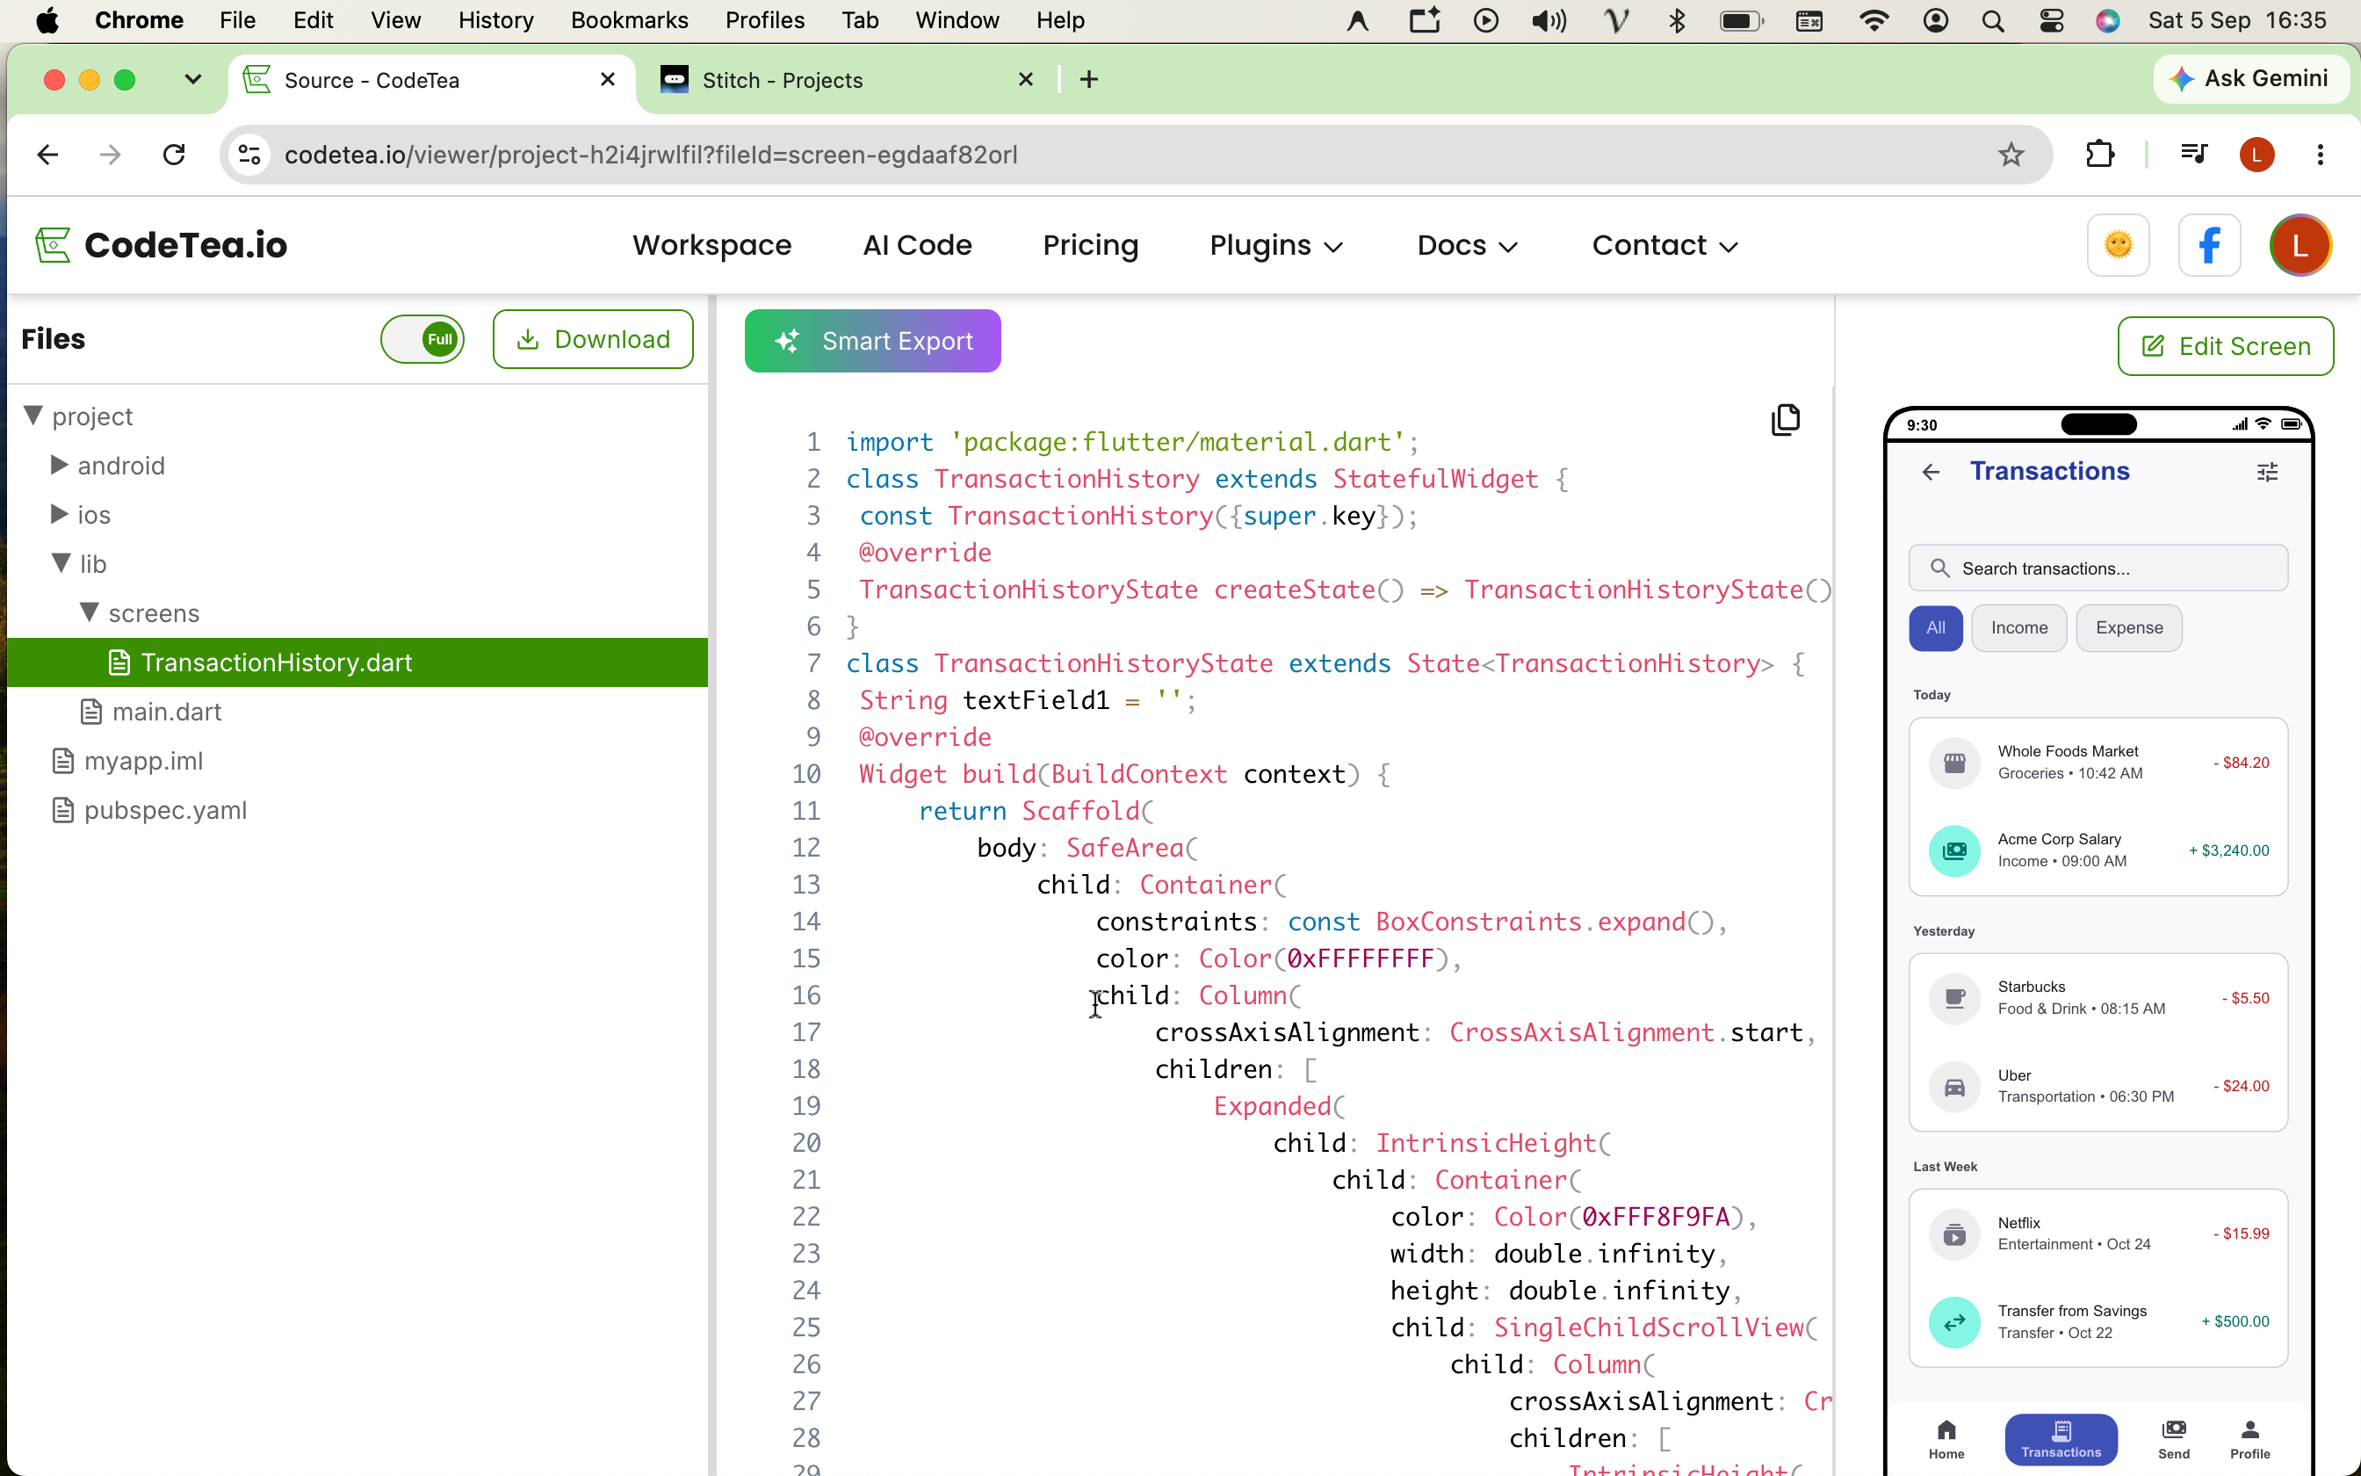
Task: Select TransactionHistory.dart file
Action: pos(357,662)
